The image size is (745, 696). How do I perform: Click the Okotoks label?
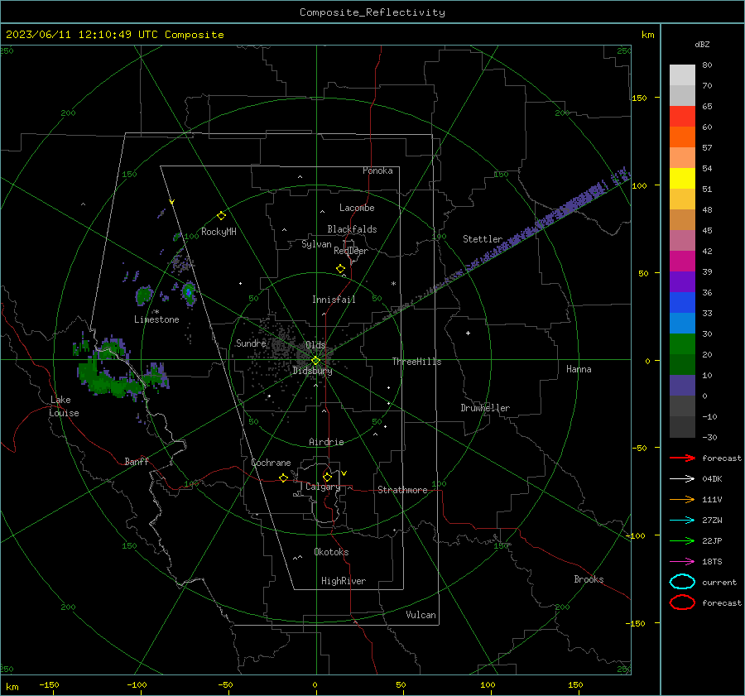331,552
